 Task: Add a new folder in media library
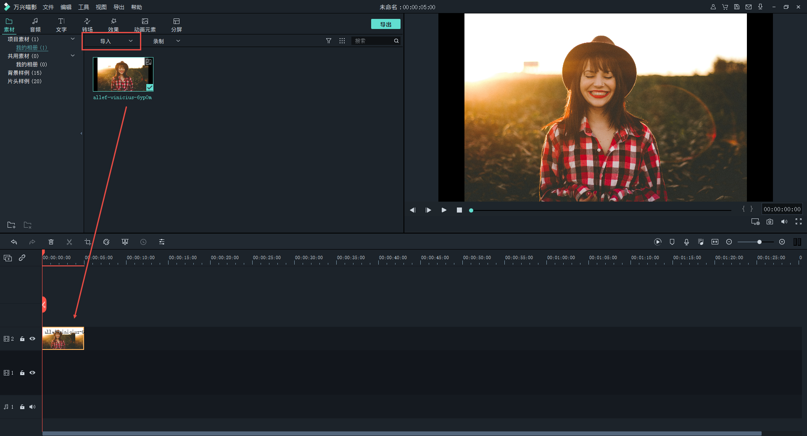(x=11, y=225)
